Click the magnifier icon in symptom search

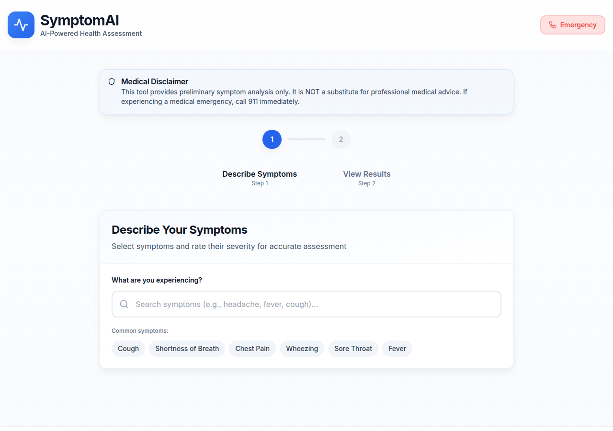click(x=124, y=304)
